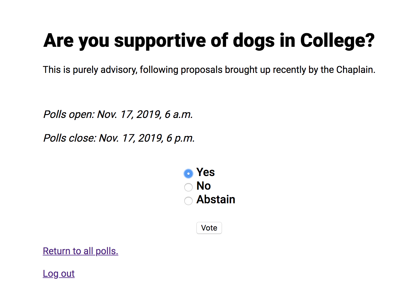Image resolution: width=416 pixels, height=307 pixels.
Task: Click the "Abstain" option label text
Action: click(x=216, y=199)
